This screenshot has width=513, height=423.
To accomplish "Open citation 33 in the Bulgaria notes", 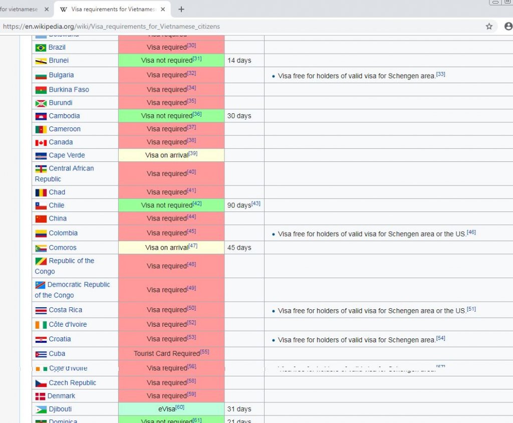I will 441,74.
